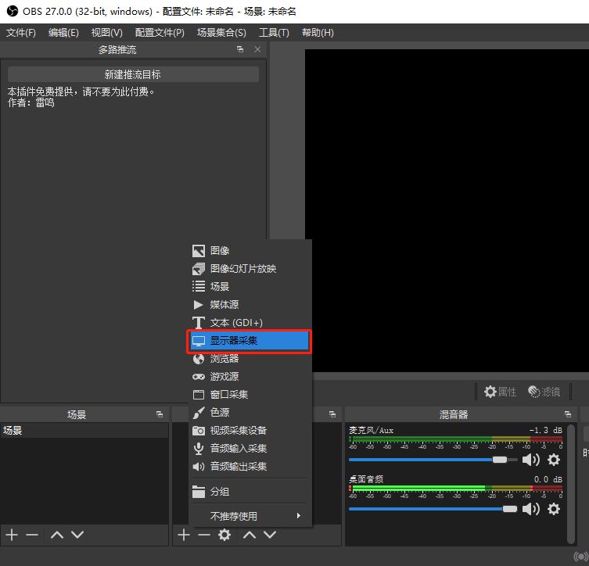Click the 0.0 dB level readout
The image size is (589, 566).
point(548,480)
